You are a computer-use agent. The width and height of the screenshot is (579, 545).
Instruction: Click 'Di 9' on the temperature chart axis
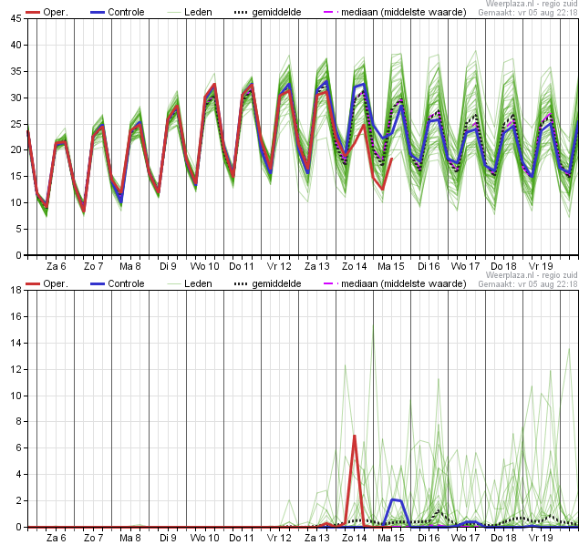coord(168,266)
